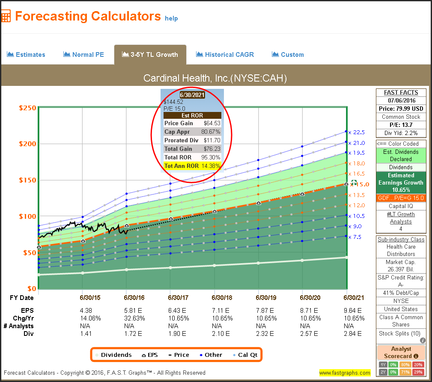This screenshot has height=382, width=432.
Task: Click the Analyst Scorecard info icon
Action: pos(416,356)
